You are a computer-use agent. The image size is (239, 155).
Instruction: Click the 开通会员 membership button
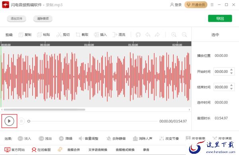point(196,5)
